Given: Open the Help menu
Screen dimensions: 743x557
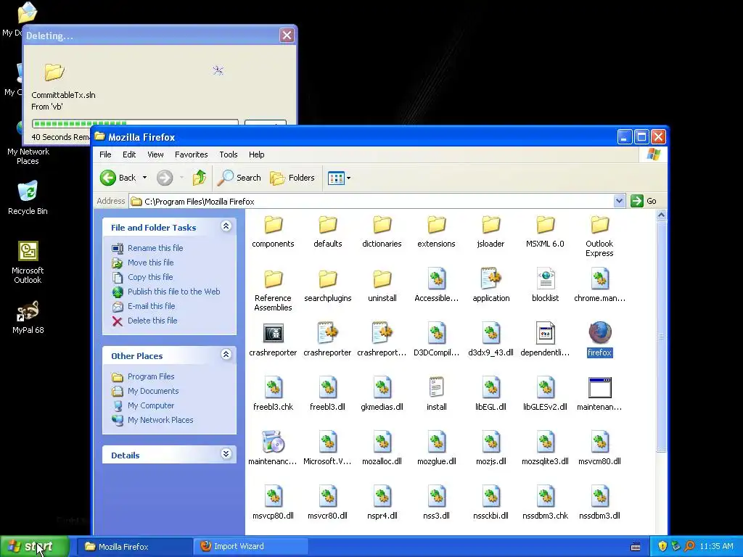Looking at the screenshot, I should (x=256, y=154).
